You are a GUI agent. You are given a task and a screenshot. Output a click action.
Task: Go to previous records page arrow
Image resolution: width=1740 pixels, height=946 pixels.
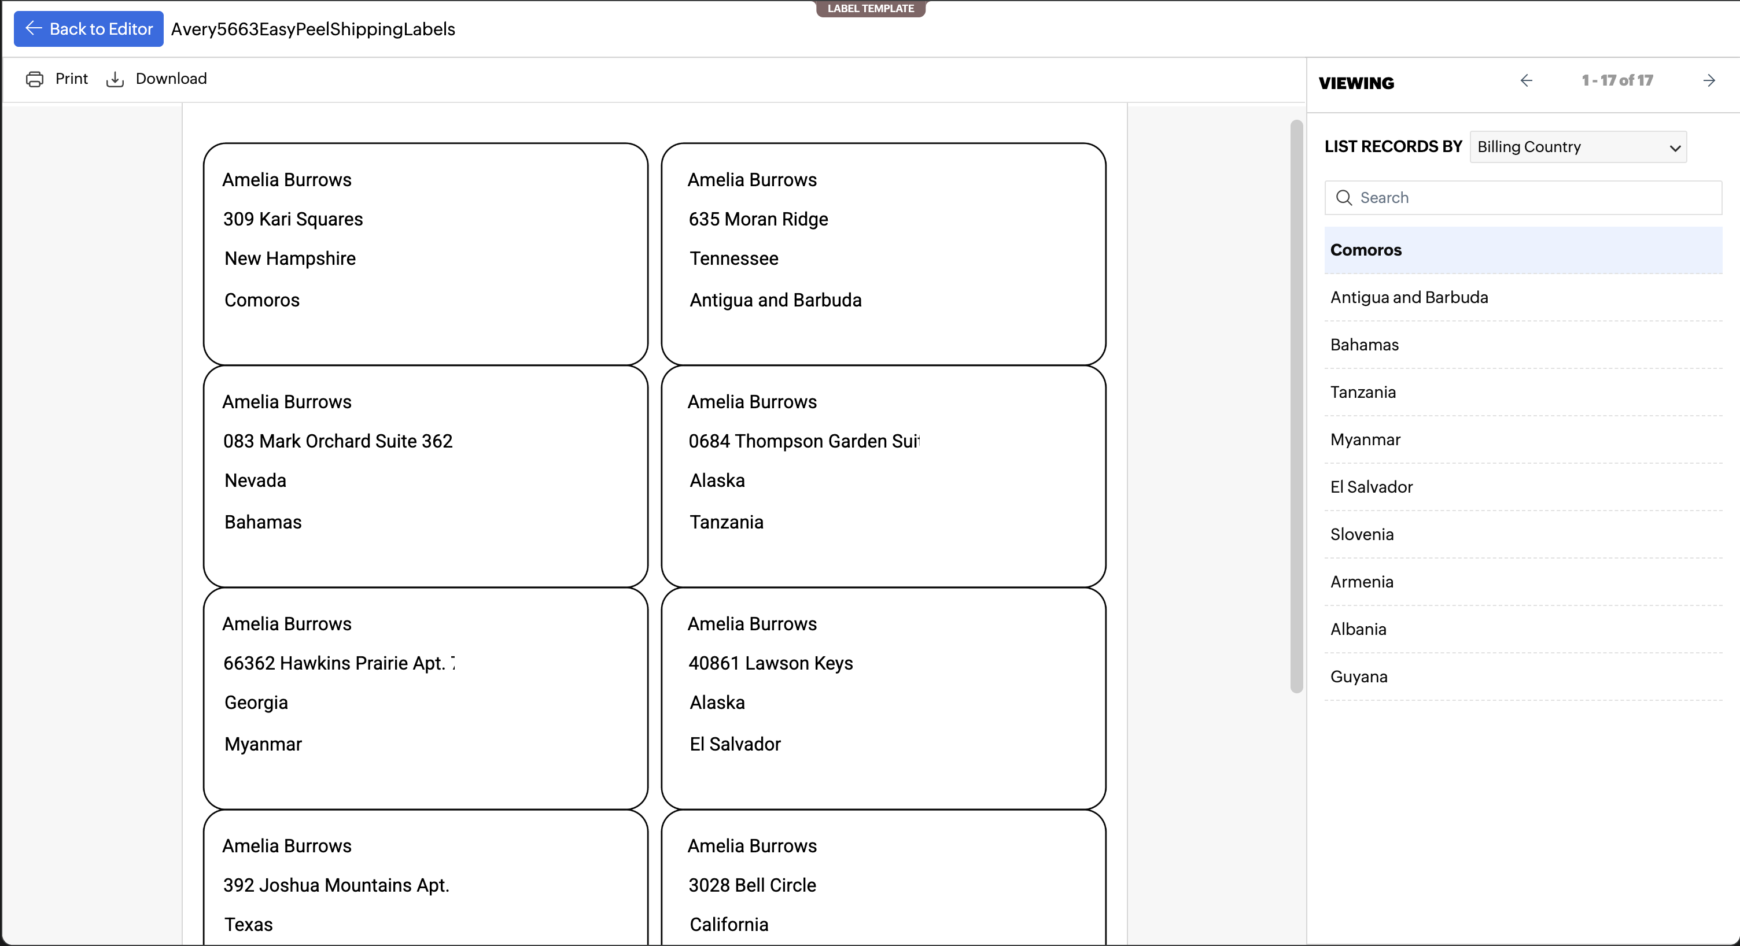1526,80
